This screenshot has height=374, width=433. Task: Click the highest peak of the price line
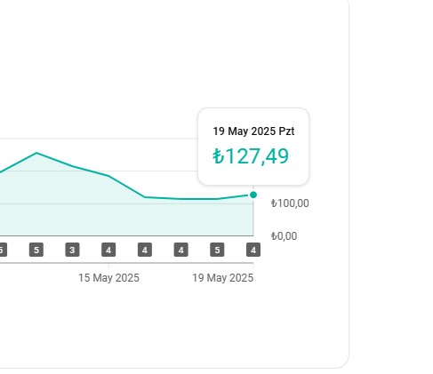pyautogui.click(x=36, y=153)
